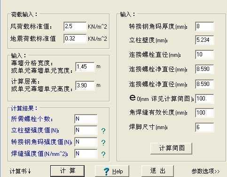227x177 pixels.
Task: Click the 立柱壁强度值 result field
Action: (x=86, y=131)
